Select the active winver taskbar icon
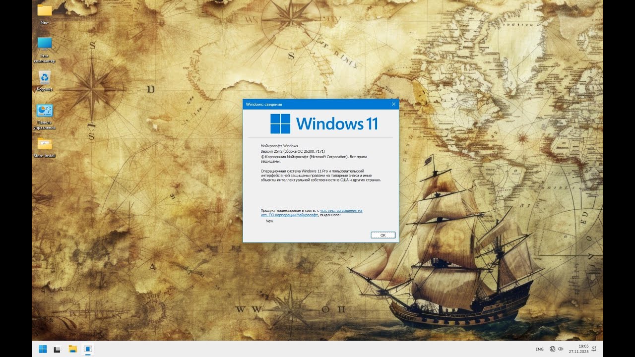This screenshot has width=635, height=357. coord(87,349)
